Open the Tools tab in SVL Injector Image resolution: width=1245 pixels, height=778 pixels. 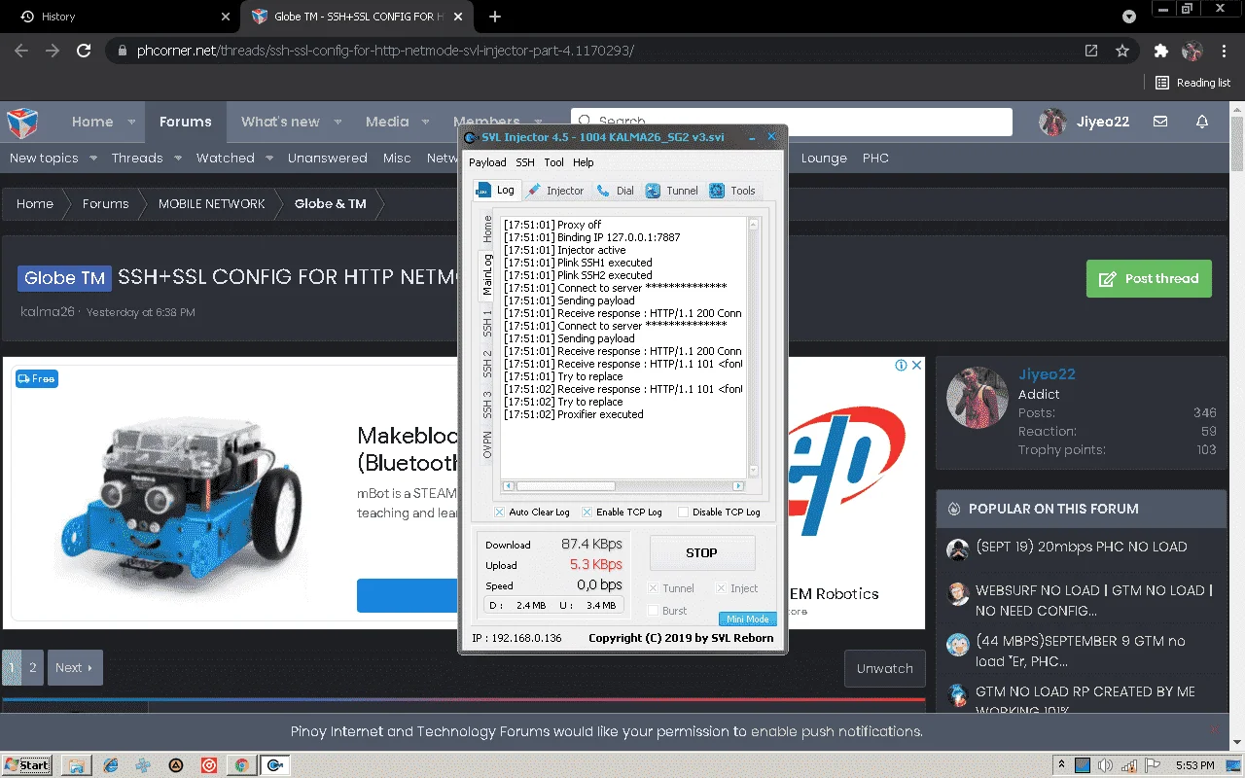pos(732,191)
